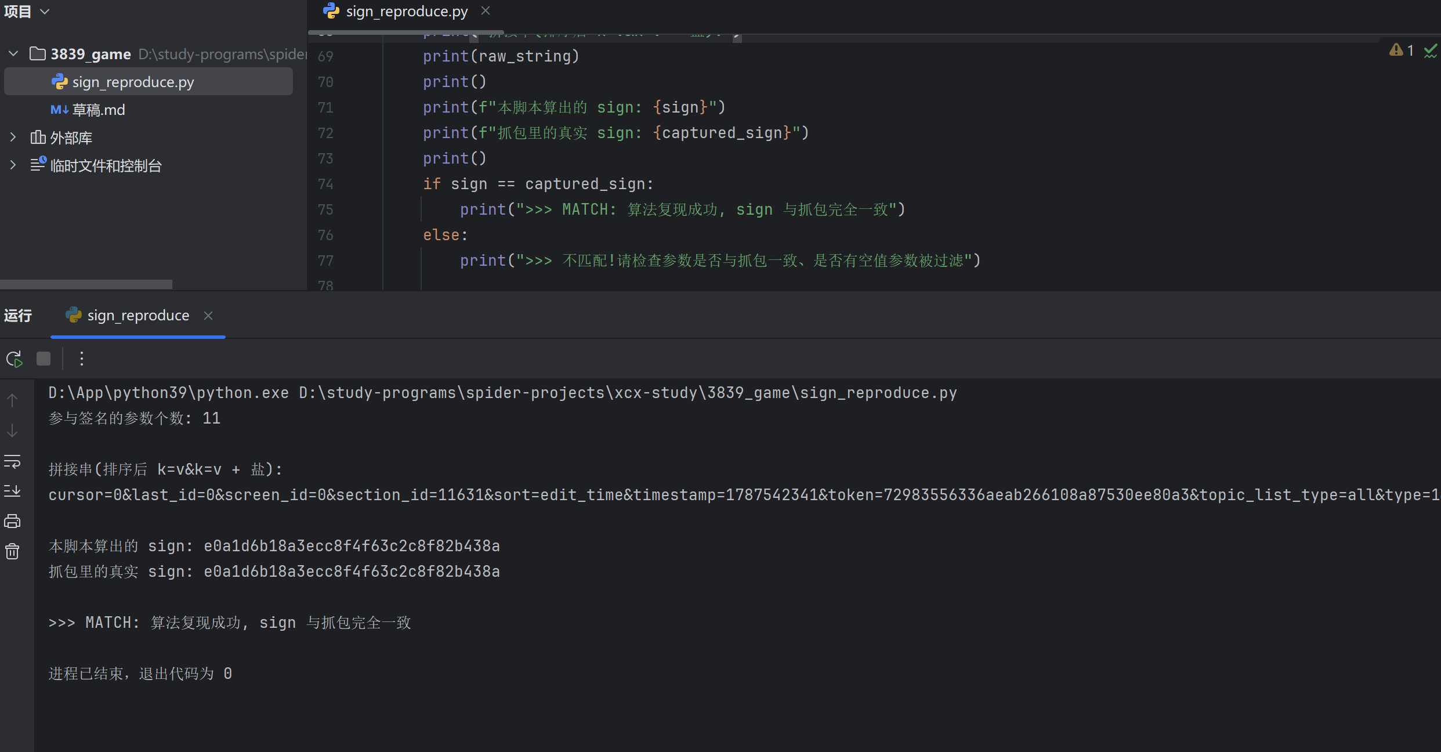Click the 不匹配 print statement on line 77
Image resolution: width=1441 pixels, height=752 pixels.
click(x=720, y=261)
